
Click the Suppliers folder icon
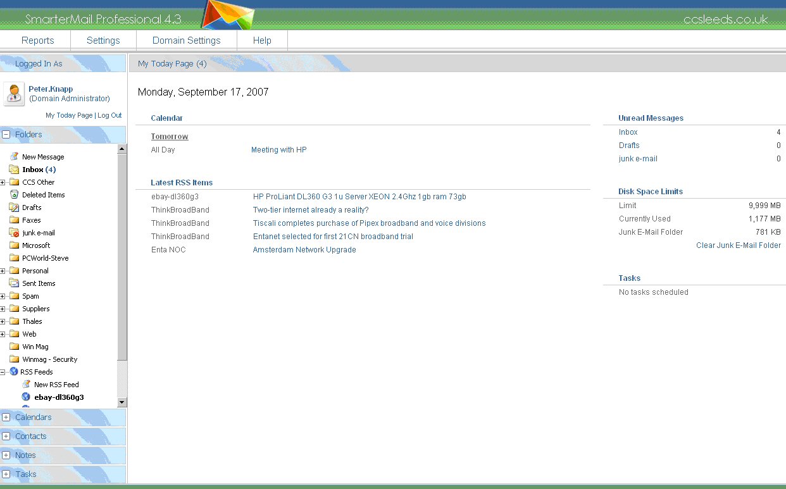click(x=14, y=308)
